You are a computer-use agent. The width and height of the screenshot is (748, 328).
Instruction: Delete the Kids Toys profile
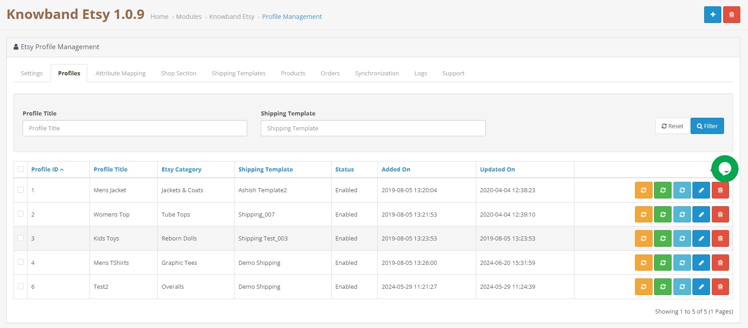pyautogui.click(x=720, y=238)
